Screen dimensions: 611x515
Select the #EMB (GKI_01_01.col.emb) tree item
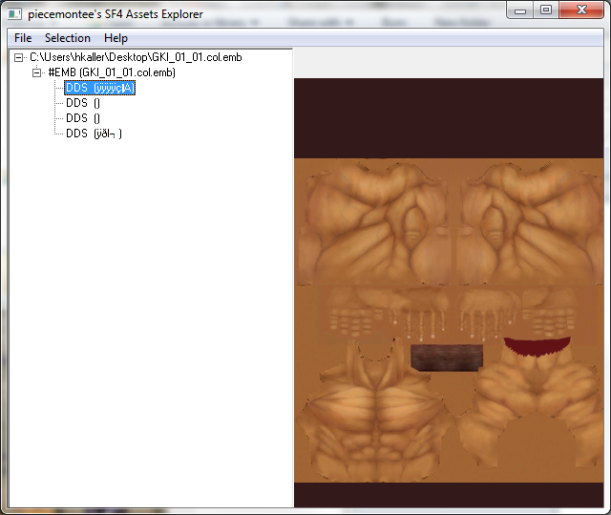(x=112, y=72)
